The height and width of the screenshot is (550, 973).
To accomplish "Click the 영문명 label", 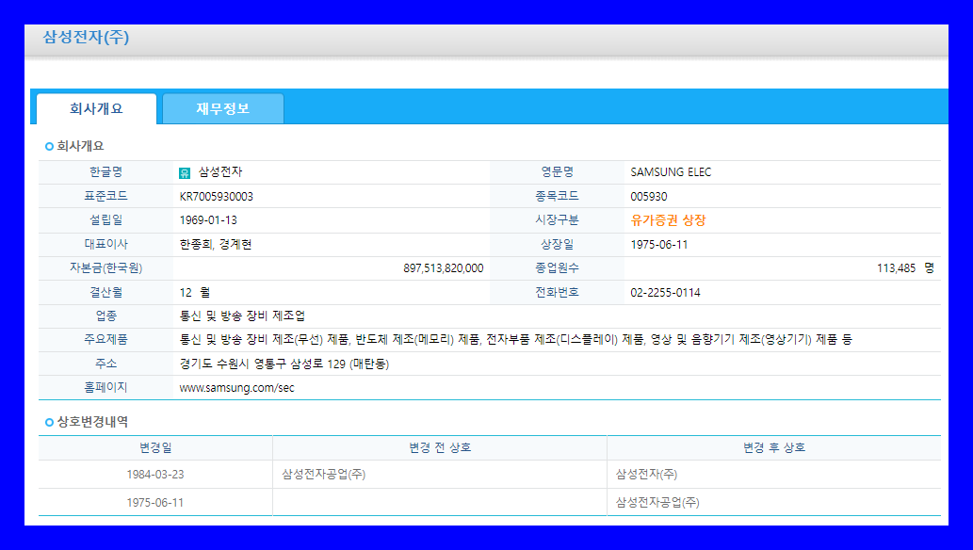I will click(558, 172).
